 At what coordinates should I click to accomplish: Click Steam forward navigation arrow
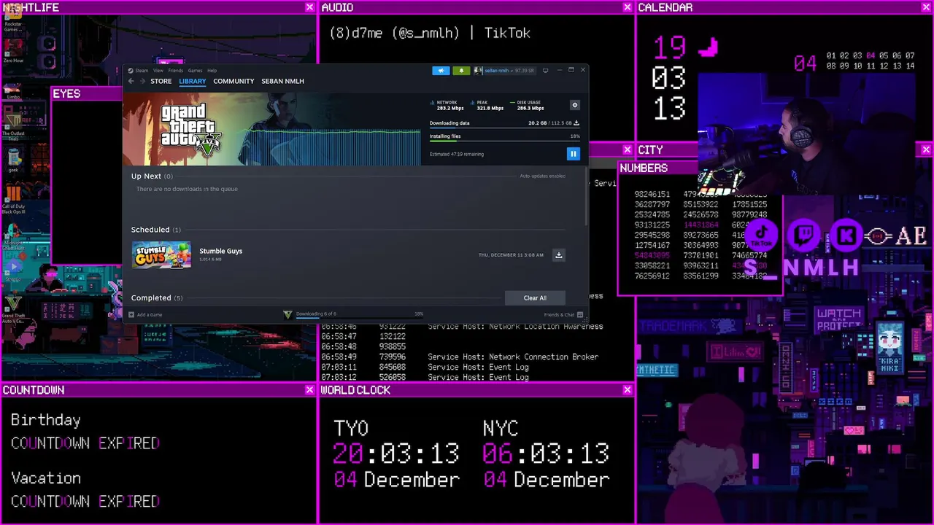tap(142, 81)
